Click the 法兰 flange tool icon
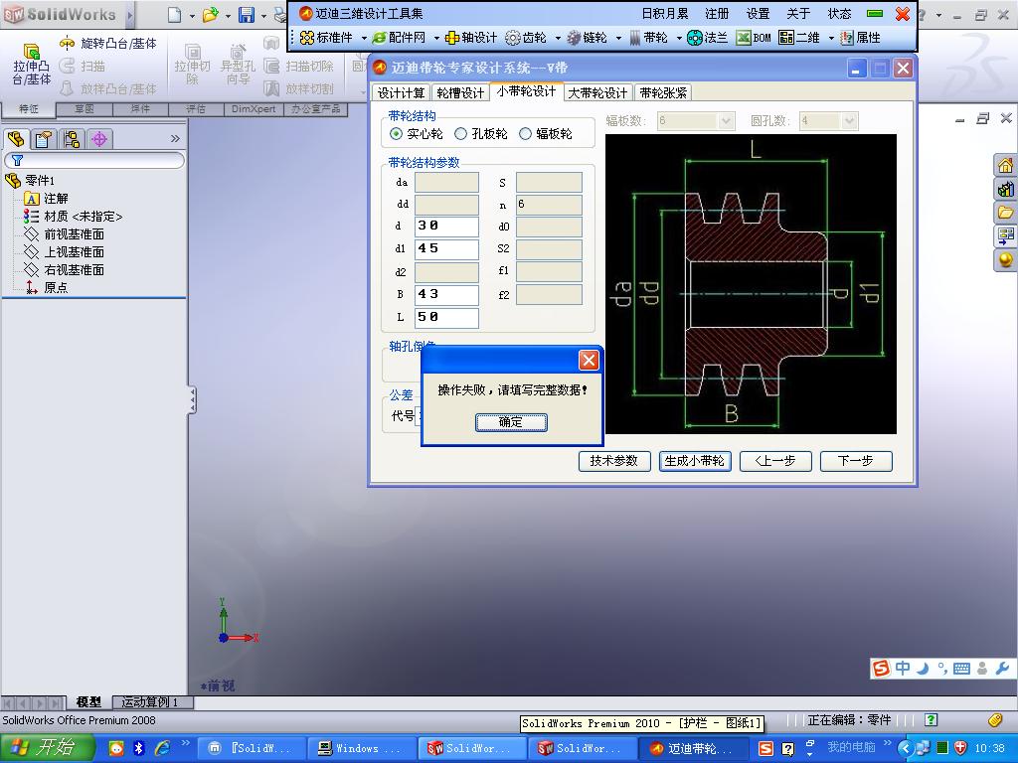 coord(695,38)
